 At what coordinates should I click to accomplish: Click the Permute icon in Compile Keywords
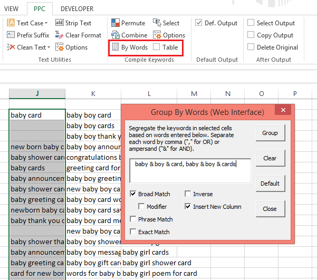[x=116, y=23]
